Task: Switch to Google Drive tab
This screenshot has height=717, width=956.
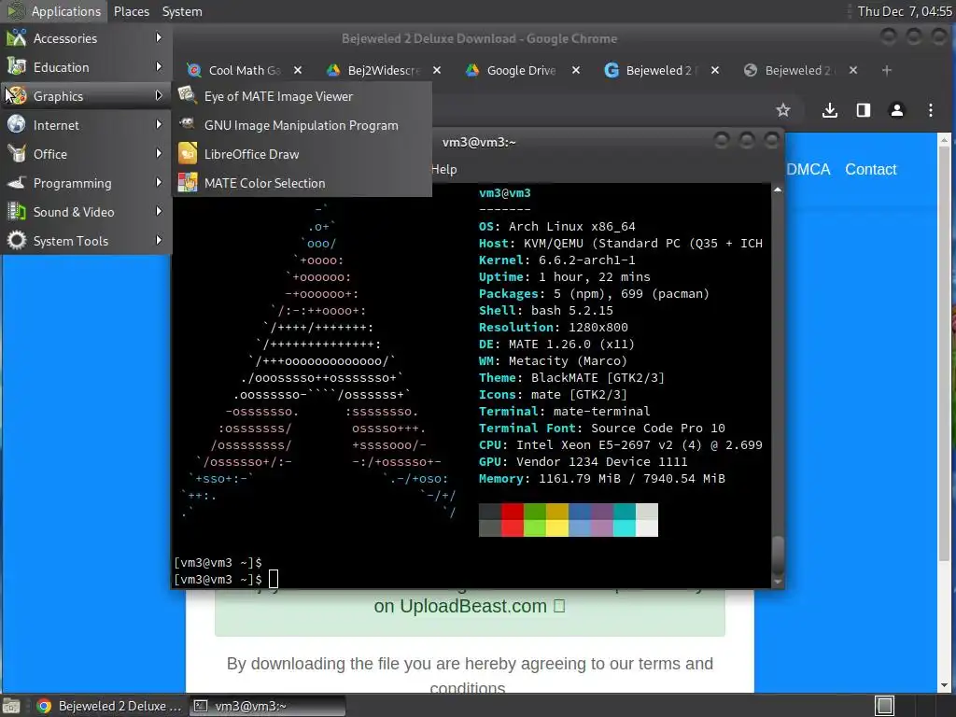Action: pyautogui.click(x=513, y=70)
